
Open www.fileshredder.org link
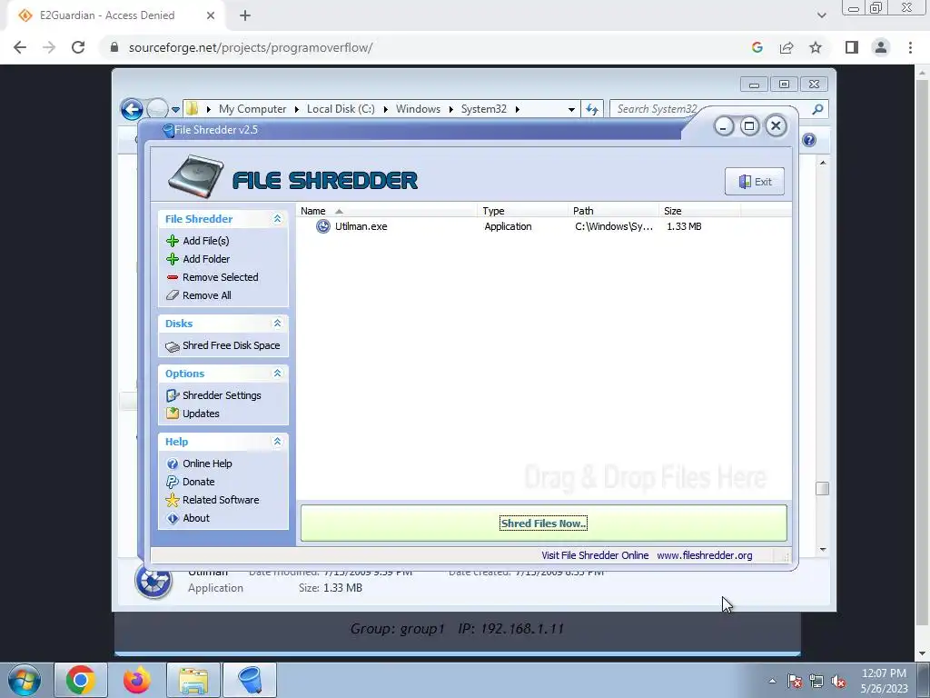coord(705,555)
